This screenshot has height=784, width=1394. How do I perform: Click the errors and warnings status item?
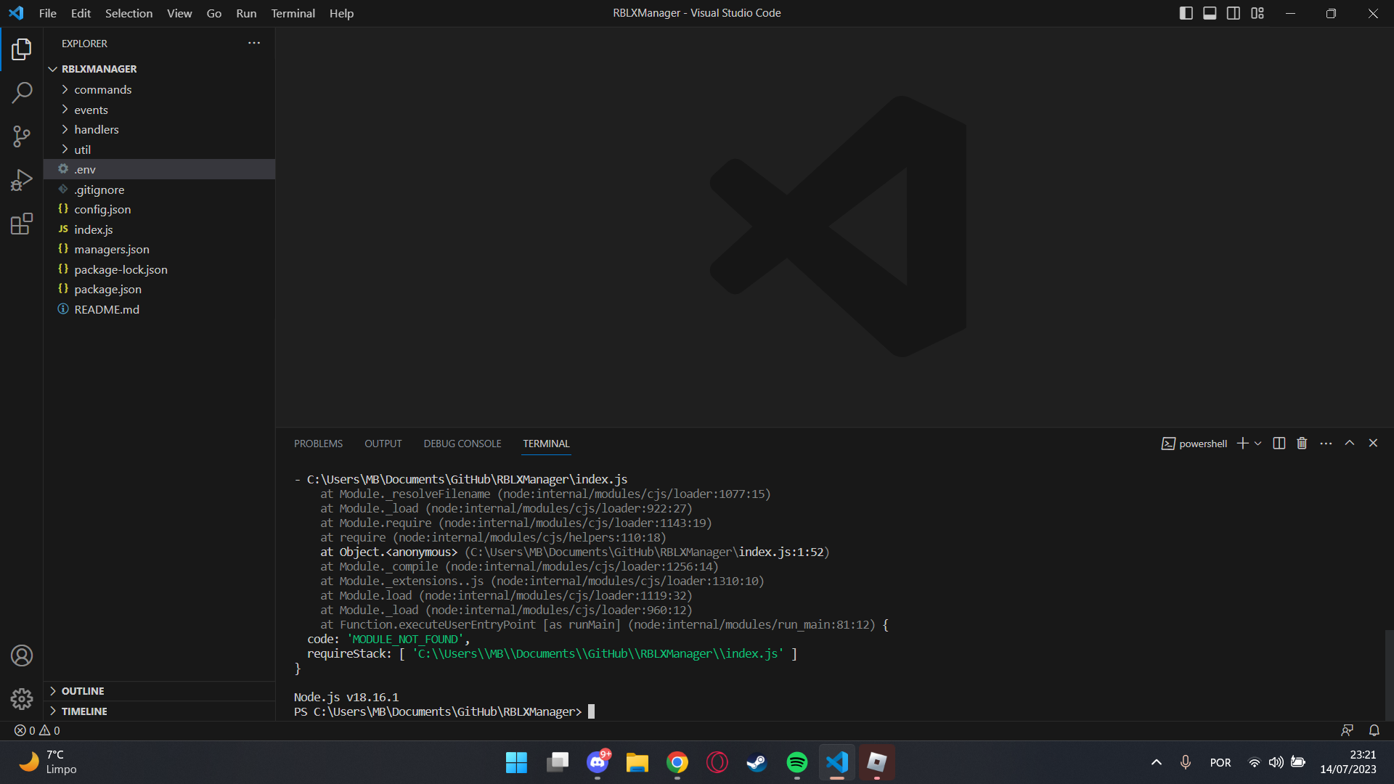[38, 730]
